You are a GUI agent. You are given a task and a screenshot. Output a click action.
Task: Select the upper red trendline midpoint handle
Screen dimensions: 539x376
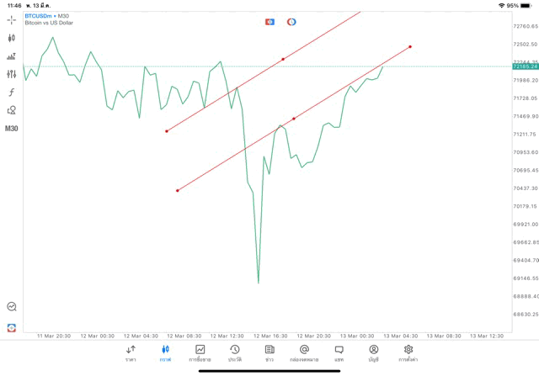tap(283, 60)
